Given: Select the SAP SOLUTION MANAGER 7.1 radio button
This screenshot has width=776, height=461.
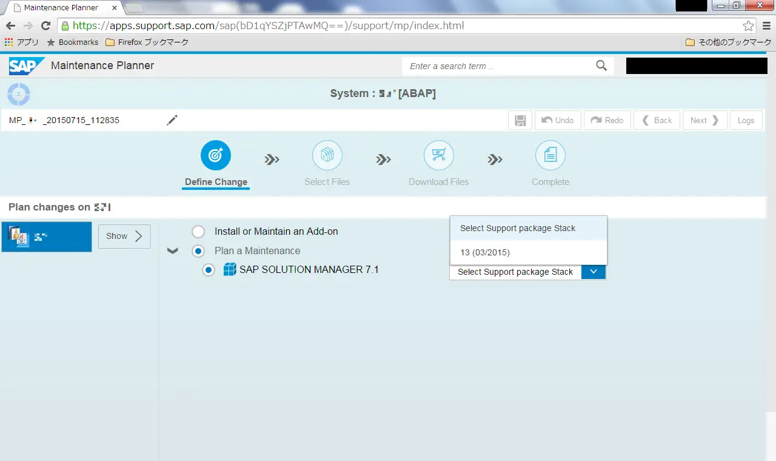Looking at the screenshot, I should click(x=209, y=270).
